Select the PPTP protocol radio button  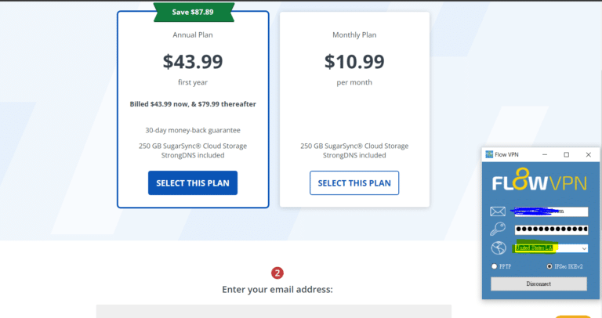(x=494, y=266)
